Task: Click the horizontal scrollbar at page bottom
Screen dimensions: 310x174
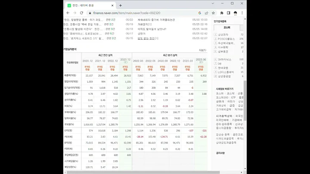Action: 143,172
